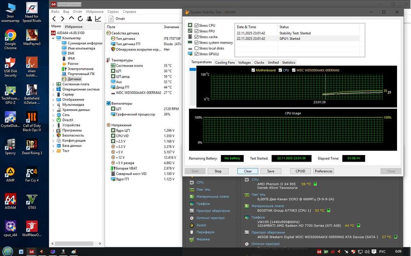Open the user icon in AIDA64 toolbar

(x=89, y=18)
